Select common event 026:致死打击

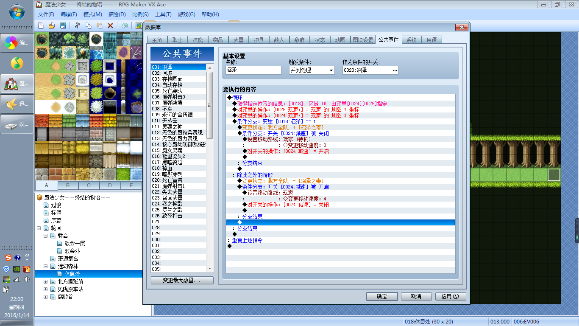178,216
